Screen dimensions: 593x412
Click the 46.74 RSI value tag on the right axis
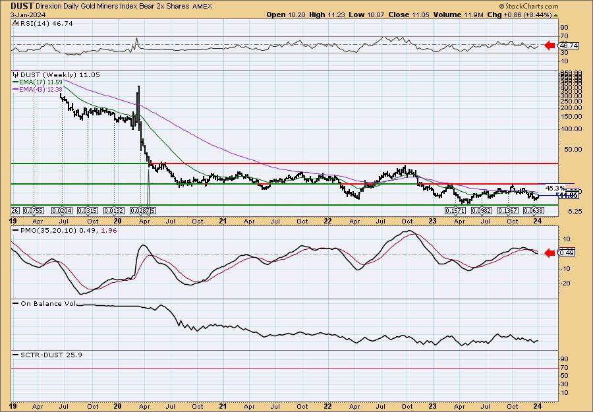(569, 45)
